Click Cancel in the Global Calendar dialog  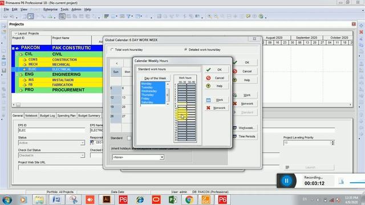click(245, 71)
